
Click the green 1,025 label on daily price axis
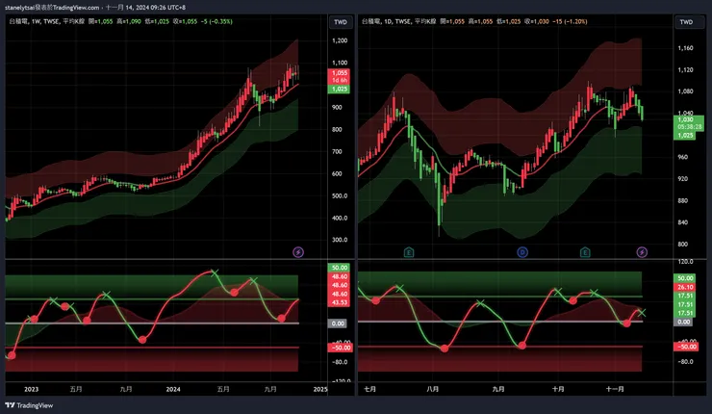685,136
